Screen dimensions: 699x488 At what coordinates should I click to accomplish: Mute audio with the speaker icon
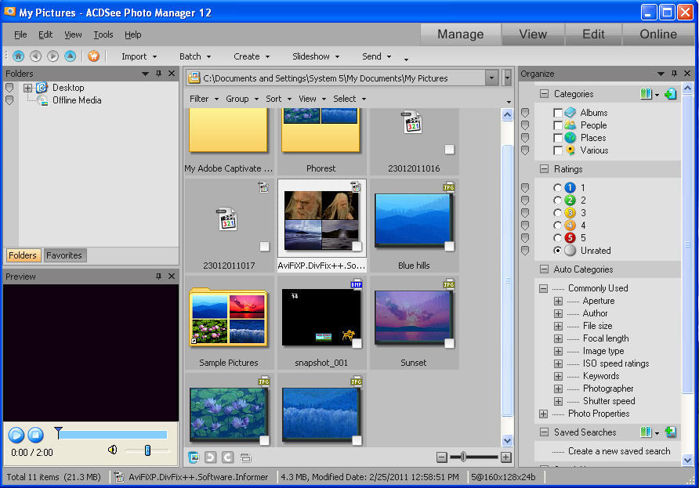click(x=113, y=450)
